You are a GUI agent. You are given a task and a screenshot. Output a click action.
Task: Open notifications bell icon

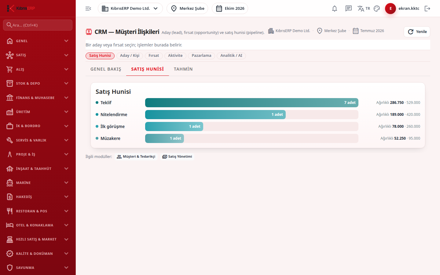335,9
